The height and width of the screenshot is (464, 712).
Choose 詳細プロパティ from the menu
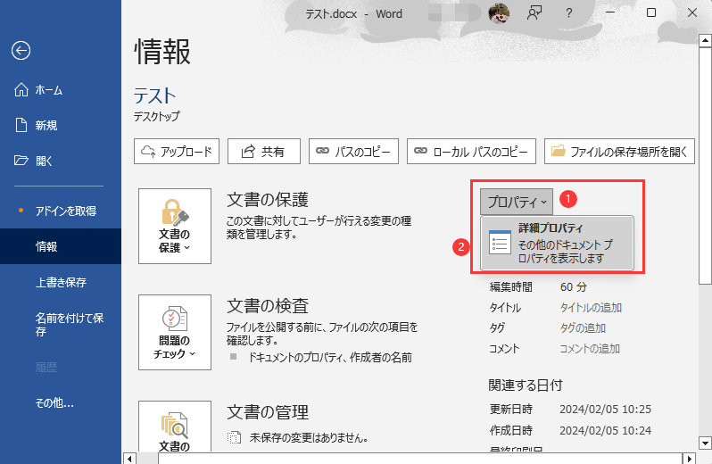click(x=557, y=243)
